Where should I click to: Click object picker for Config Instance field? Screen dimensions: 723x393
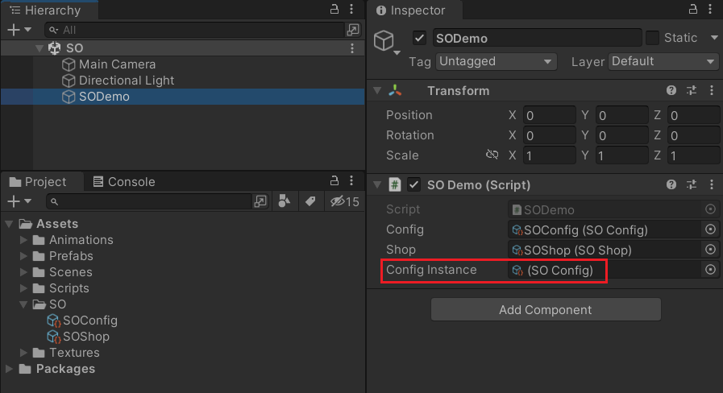point(711,270)
